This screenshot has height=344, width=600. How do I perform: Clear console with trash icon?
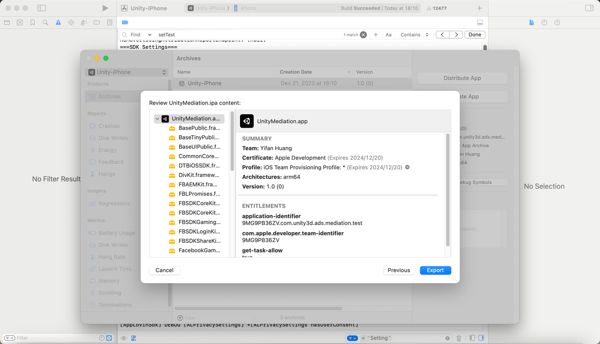click(x=459, y=338)
